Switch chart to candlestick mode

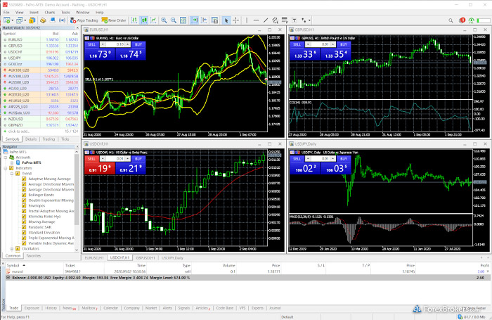[x=143, y=20]
